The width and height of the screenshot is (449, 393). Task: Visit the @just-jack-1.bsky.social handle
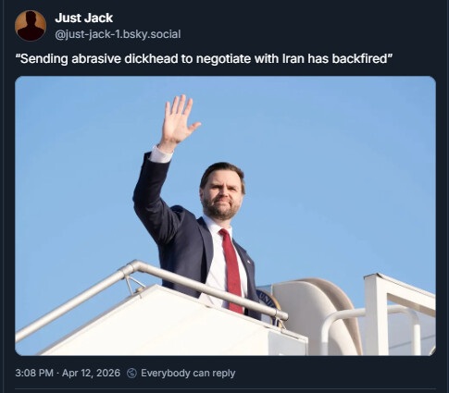coord(118,34)
